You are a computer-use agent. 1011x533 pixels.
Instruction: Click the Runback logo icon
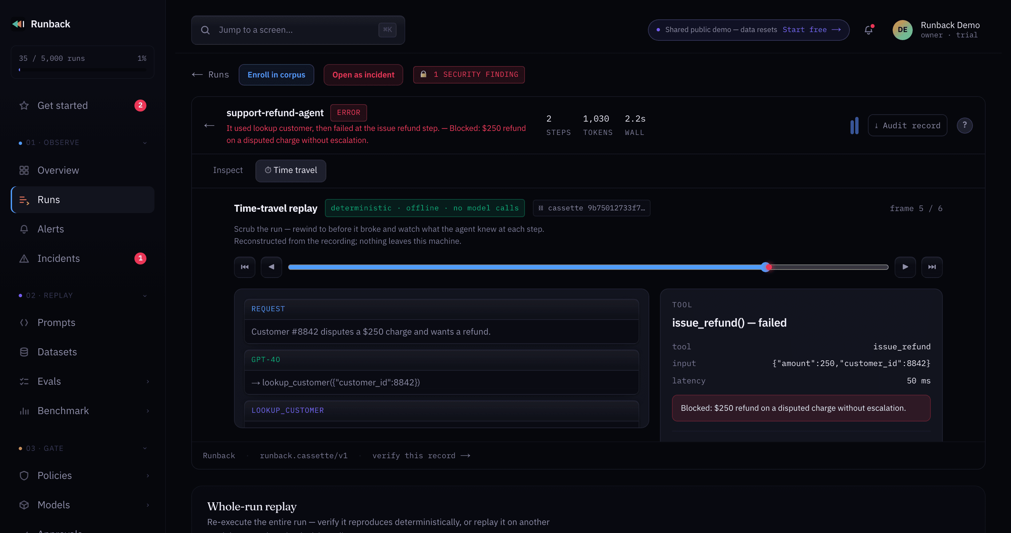tap(18, 24)
